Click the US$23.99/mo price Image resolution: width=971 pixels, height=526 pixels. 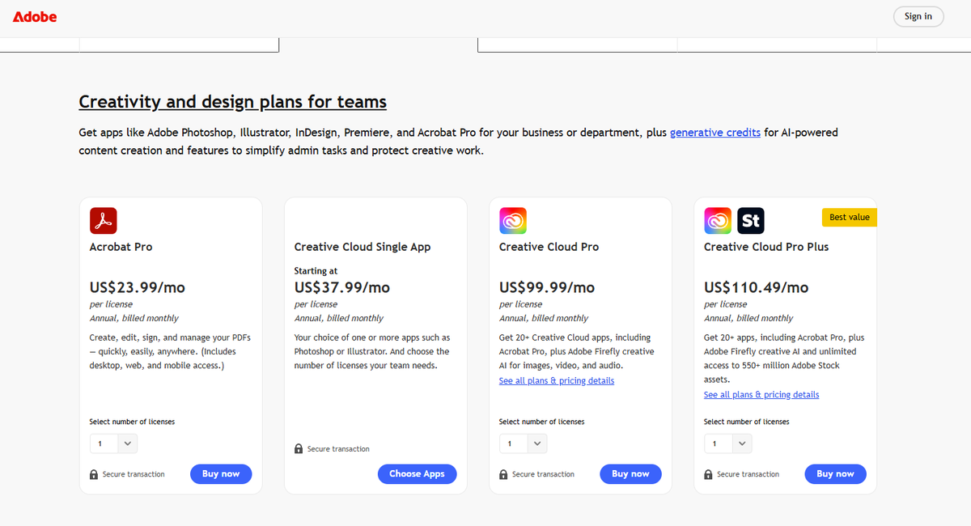[138, 287]
